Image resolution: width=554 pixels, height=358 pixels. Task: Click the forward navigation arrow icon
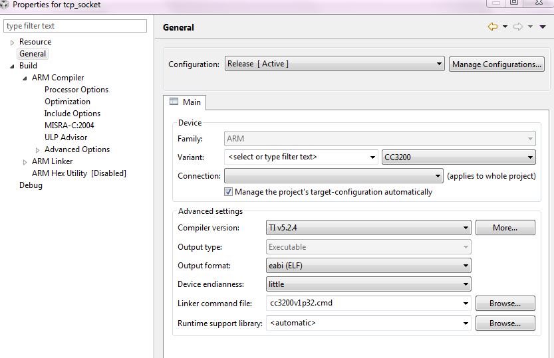(x=518, y=27)
